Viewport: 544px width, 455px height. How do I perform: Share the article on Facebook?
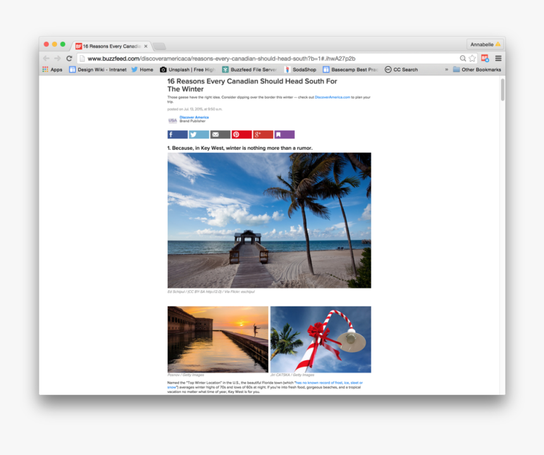click(x=178, y=135)
